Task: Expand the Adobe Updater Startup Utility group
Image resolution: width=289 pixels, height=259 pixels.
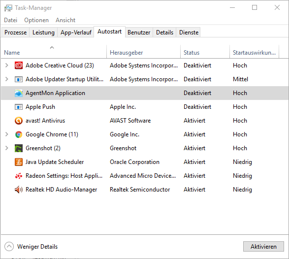Action: (x=7, y=79)
